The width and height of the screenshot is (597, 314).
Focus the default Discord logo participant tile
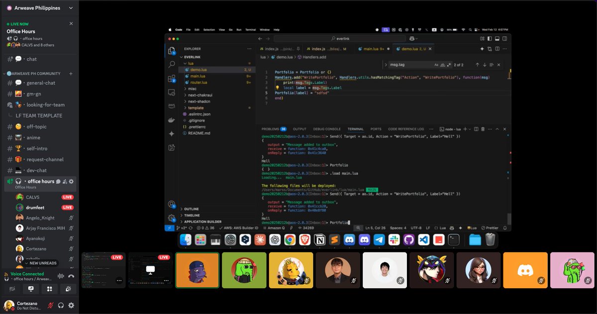pos(525,270)
